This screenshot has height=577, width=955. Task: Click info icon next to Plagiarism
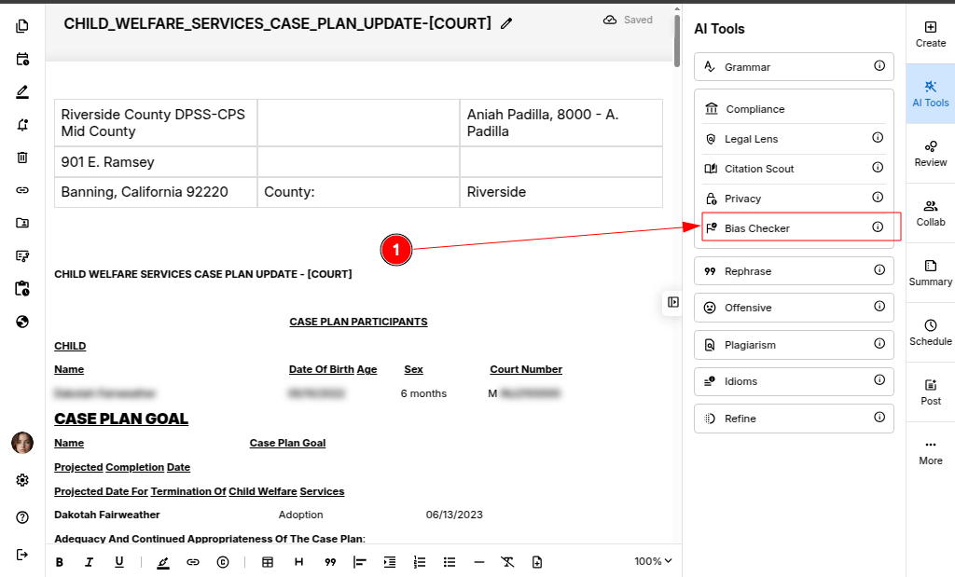[879, 344]
